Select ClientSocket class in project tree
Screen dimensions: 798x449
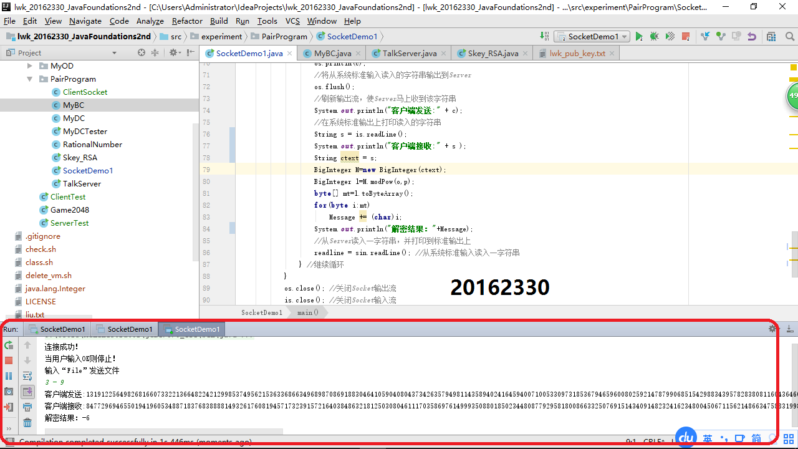click(85, 92)
